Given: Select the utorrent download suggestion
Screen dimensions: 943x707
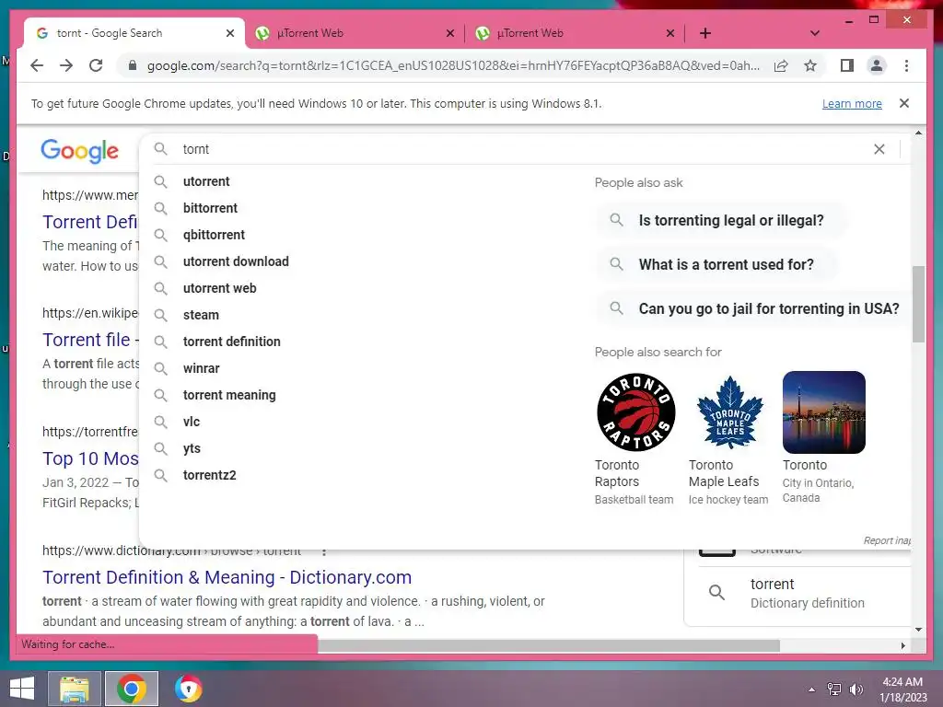Looking at the screenshot, I should point(236,261).
